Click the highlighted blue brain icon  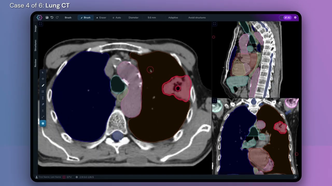pos(43,123)
